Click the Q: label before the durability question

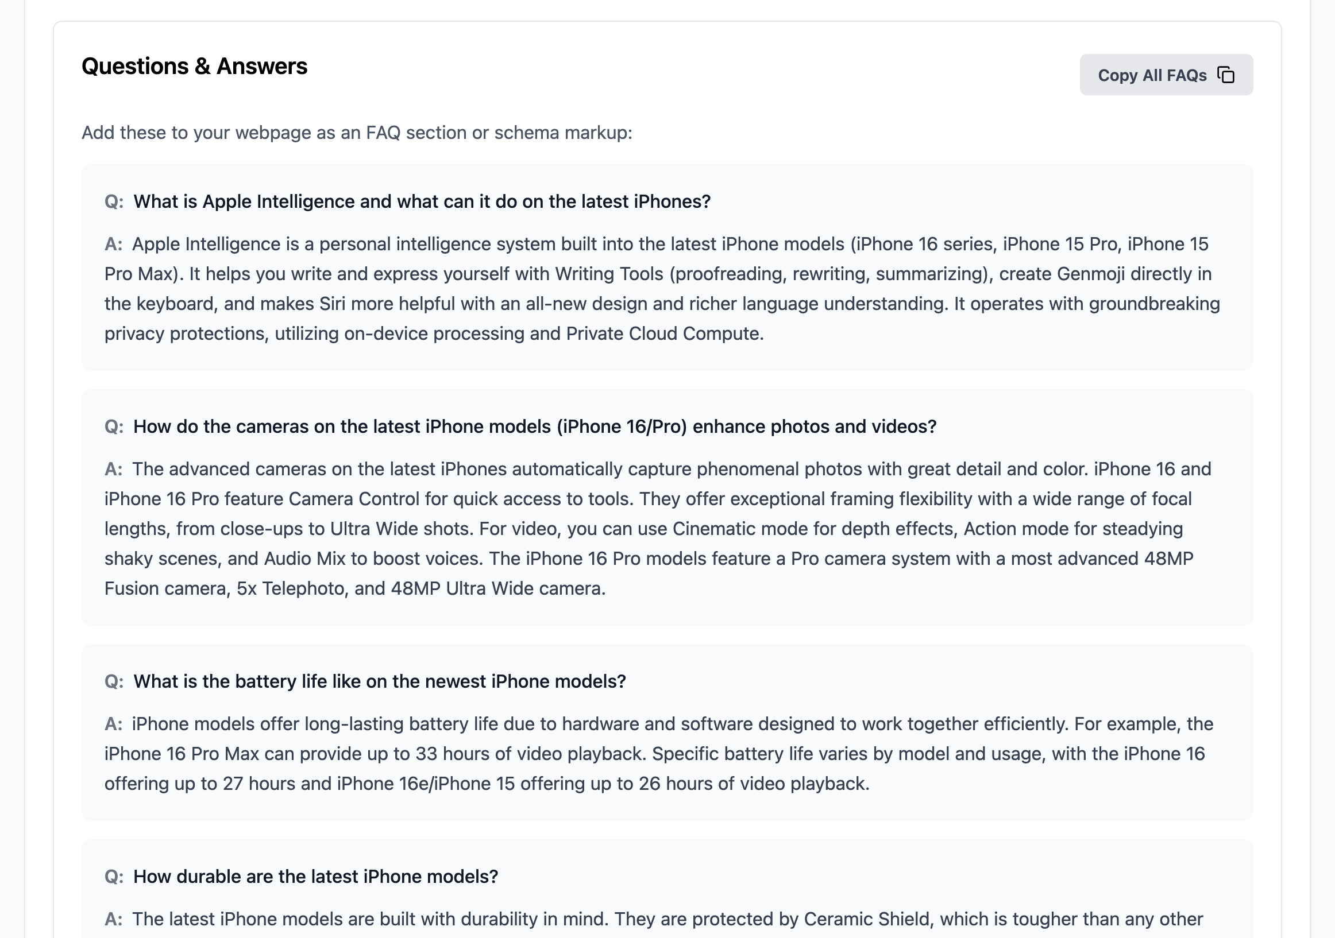click(x=114, y=877)
